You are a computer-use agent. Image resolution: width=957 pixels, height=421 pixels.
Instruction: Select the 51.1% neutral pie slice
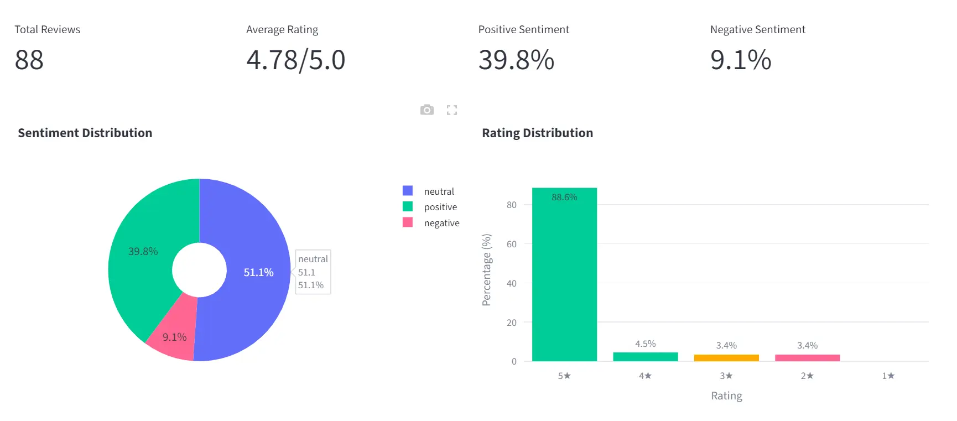(258, 272)
